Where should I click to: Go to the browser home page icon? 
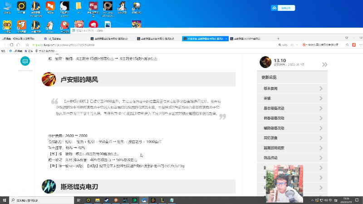[x=18, y=44]
